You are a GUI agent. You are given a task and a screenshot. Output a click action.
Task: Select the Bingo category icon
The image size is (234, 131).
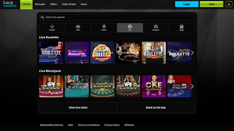pos(181,27)
